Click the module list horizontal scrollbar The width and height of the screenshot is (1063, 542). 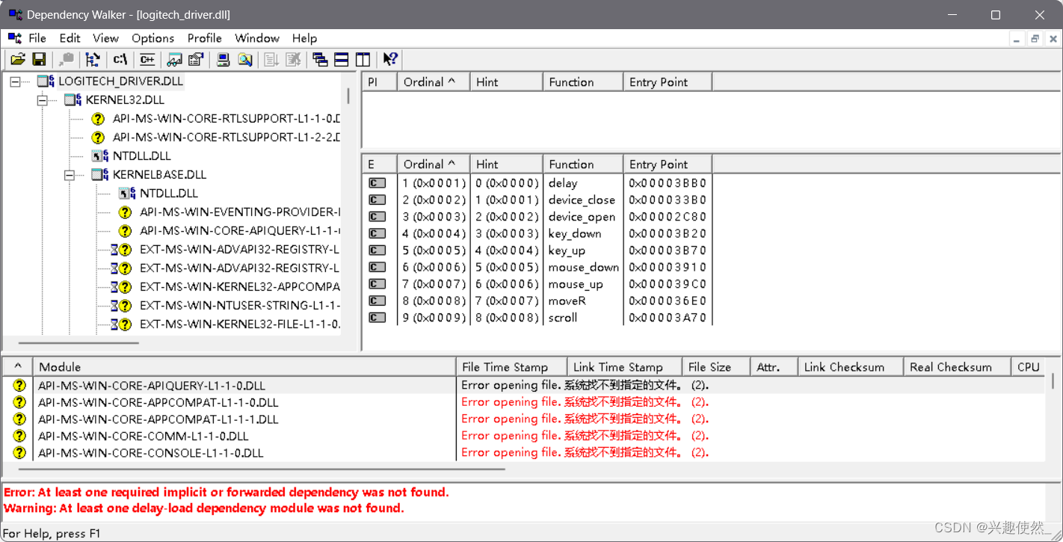(262, 469)
